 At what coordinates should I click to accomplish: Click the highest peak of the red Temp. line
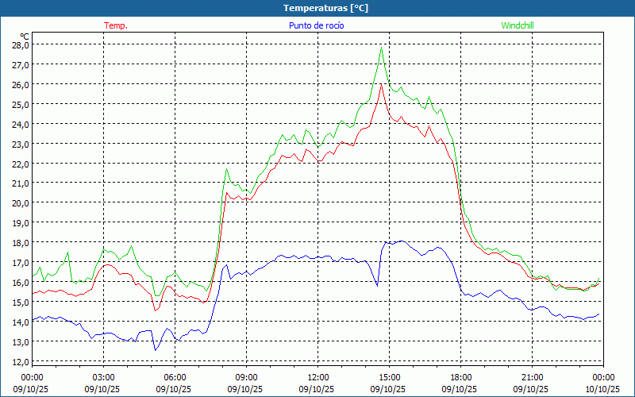[382, 84]
